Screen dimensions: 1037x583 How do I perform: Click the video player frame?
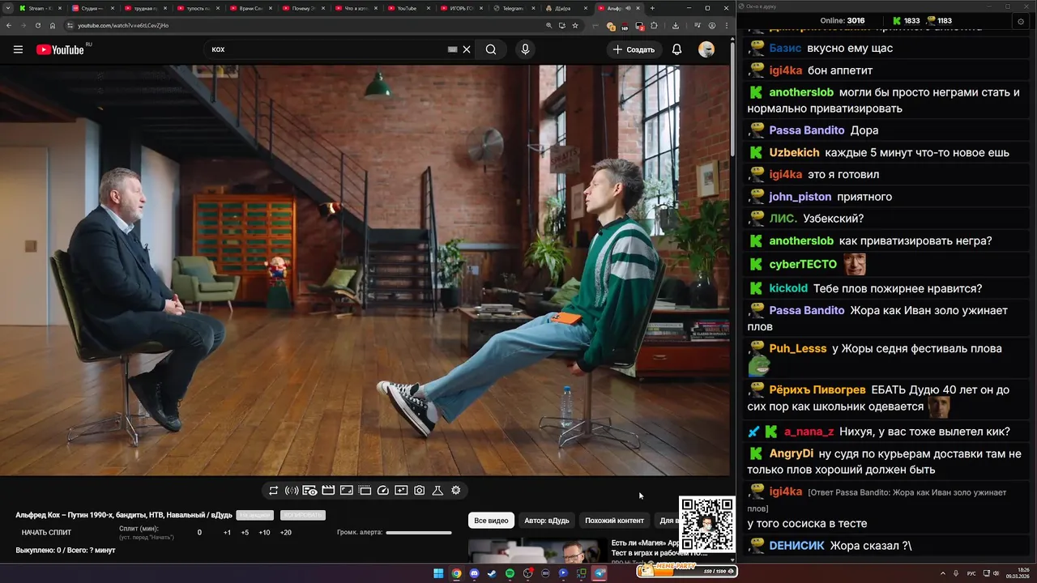point(365,270)
